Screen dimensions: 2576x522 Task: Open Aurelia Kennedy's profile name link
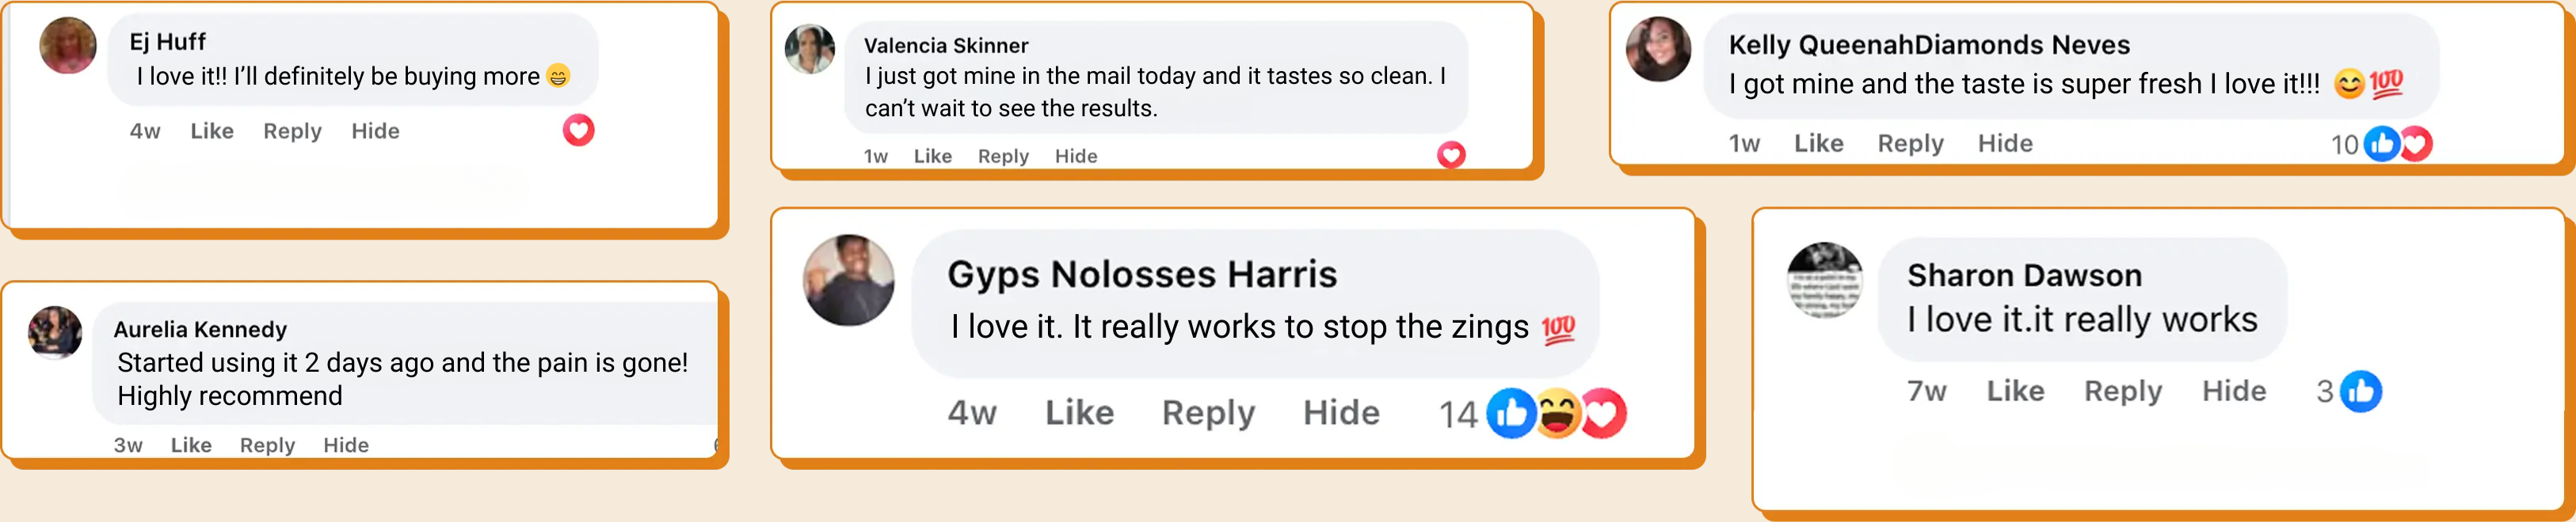tap(200, 329)
